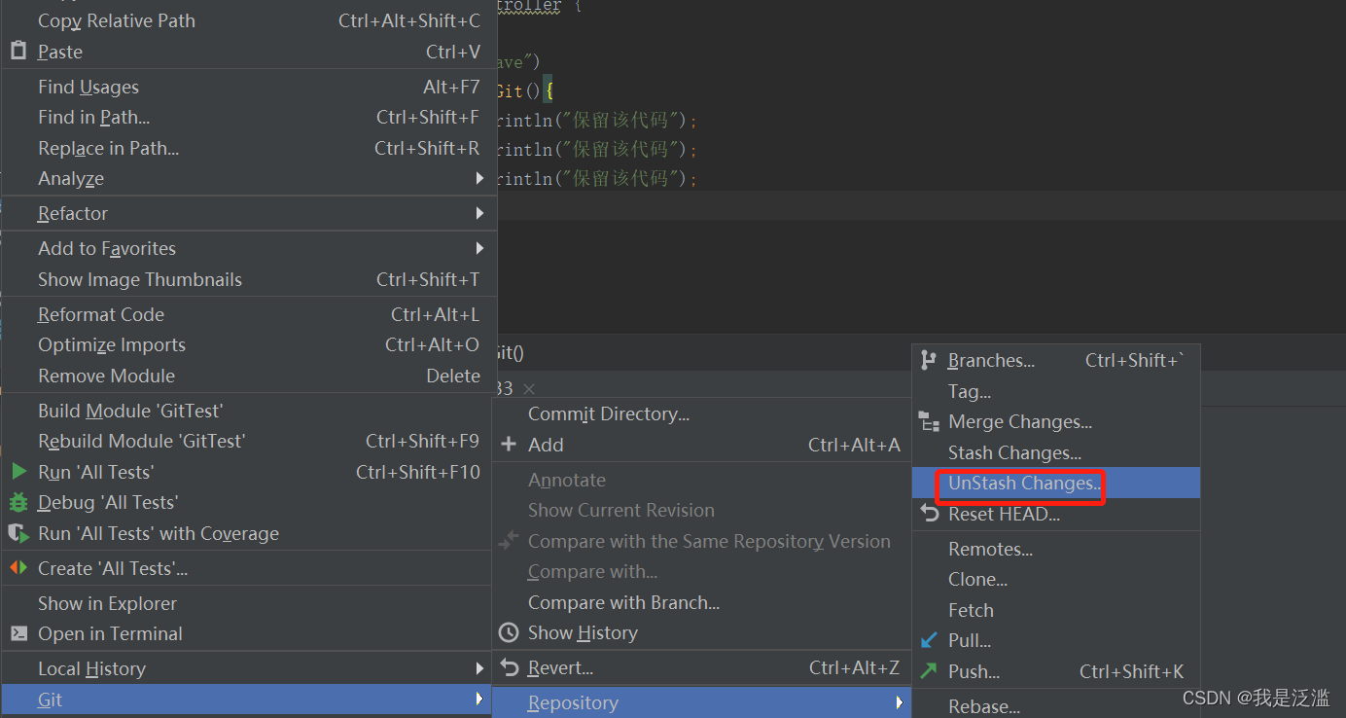Click the first println line in the editor
Viewport: 1346px width, 718px height.
click(x=598, y=121)
